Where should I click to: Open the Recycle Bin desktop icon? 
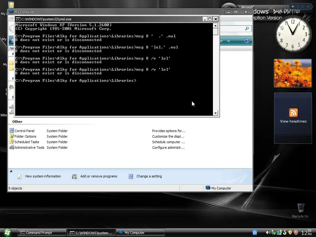(x=301, y=211)
